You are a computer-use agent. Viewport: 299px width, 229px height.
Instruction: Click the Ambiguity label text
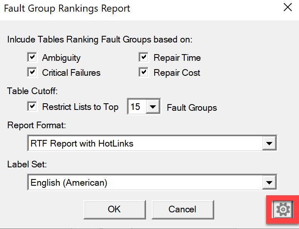pos(61,58)
